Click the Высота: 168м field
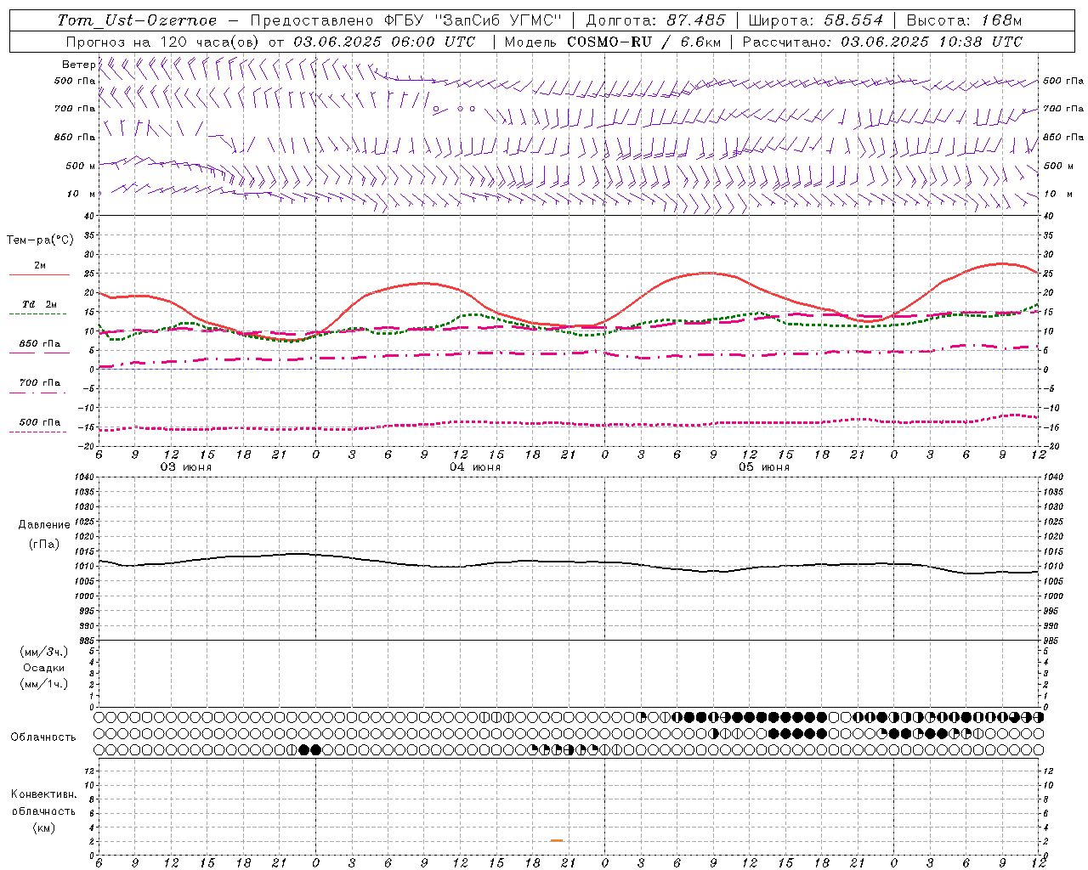This screenshot has width=1088, height=870. [964, 20]
